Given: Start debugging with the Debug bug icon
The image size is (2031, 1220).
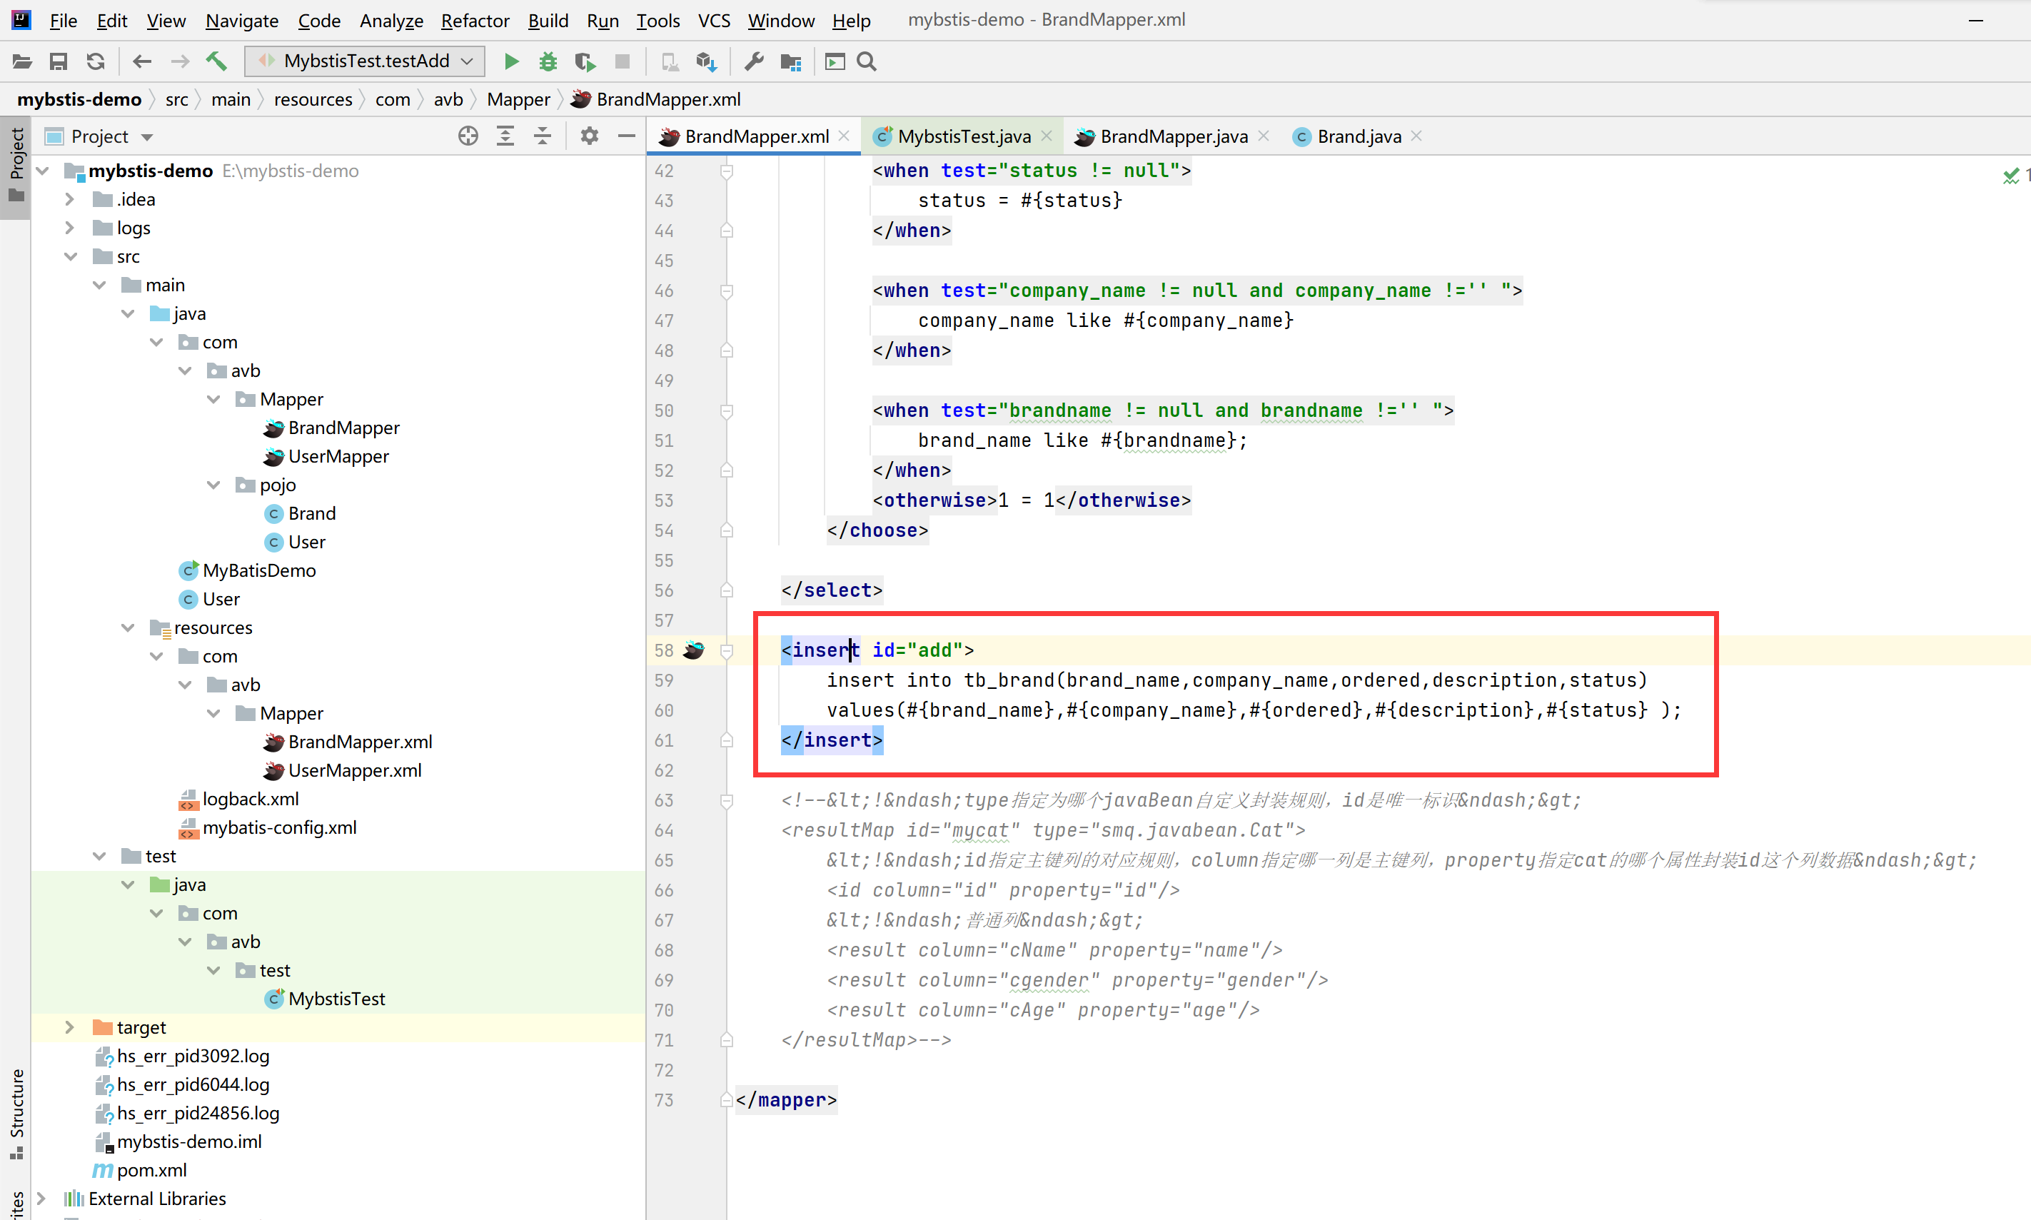Looking at the screenshot, I should 548,61.
